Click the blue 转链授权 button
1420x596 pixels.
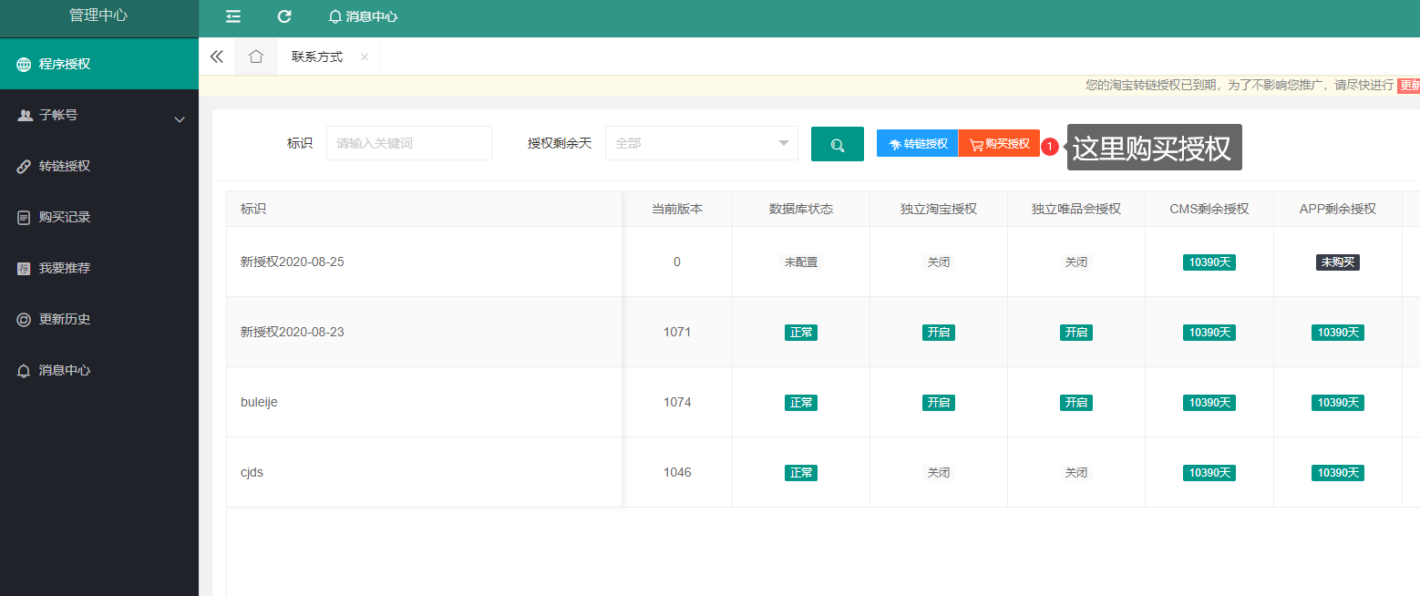918,143
